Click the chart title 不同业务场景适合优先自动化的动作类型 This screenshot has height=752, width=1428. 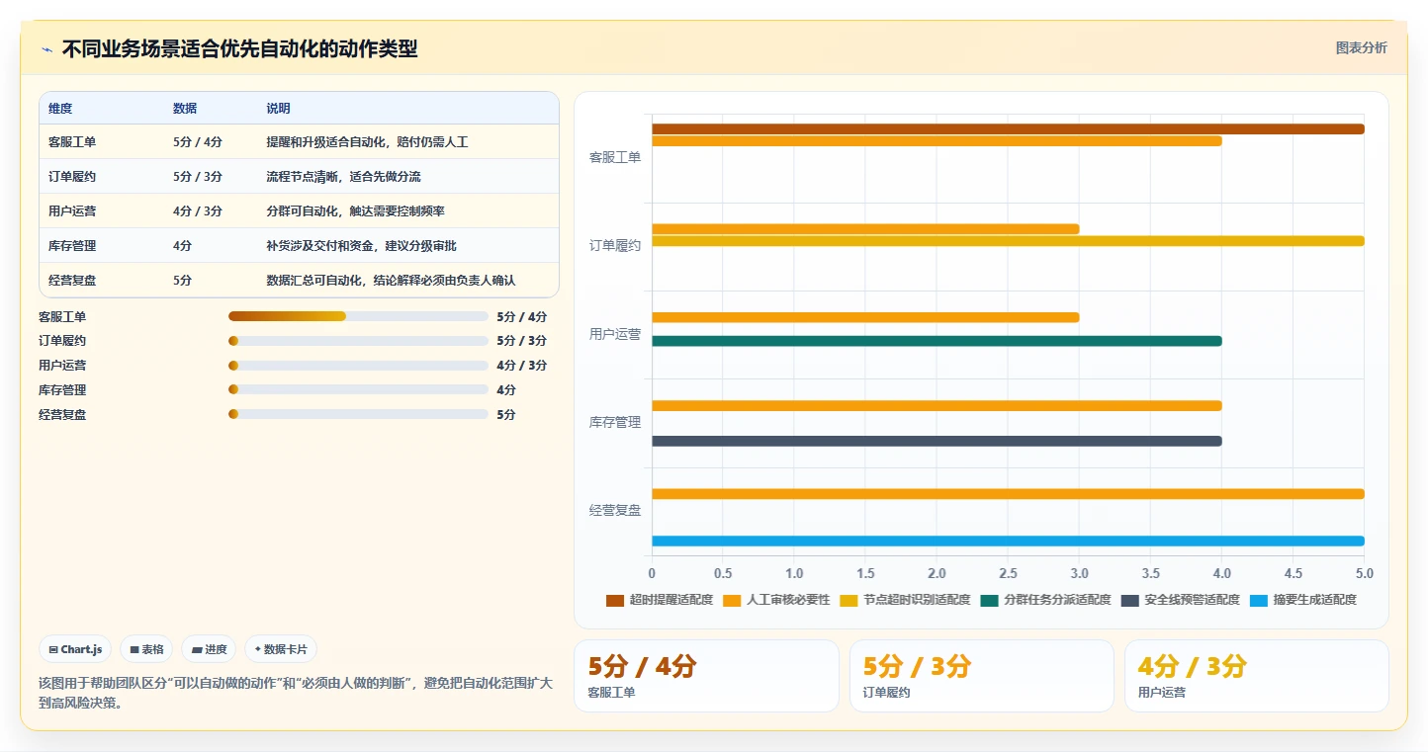coord(239,49)
